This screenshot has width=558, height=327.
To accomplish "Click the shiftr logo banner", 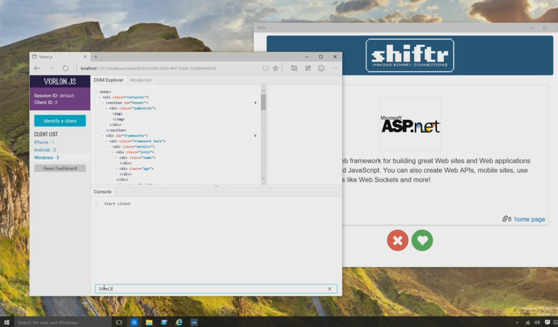I will [410, 56].
